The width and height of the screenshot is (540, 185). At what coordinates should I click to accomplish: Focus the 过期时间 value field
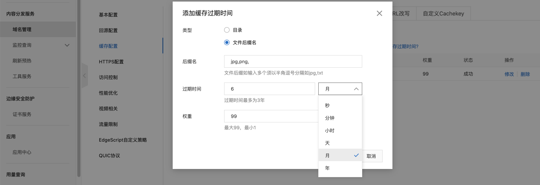coord(270,89)
